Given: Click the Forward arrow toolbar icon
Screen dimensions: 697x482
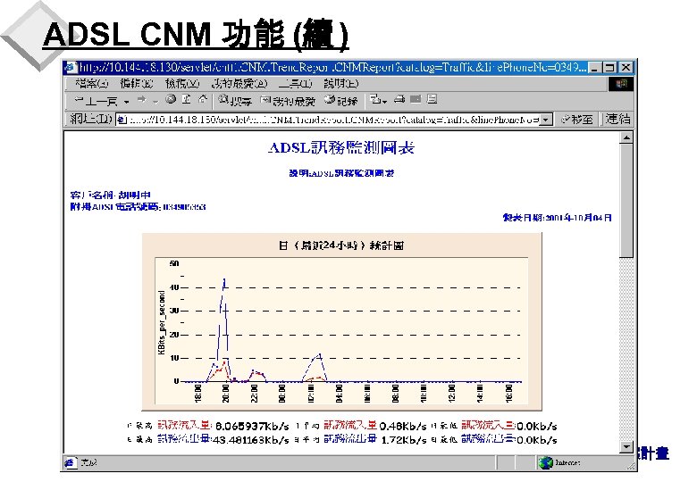Looking at the screenshot, I should tap(142, 100).
